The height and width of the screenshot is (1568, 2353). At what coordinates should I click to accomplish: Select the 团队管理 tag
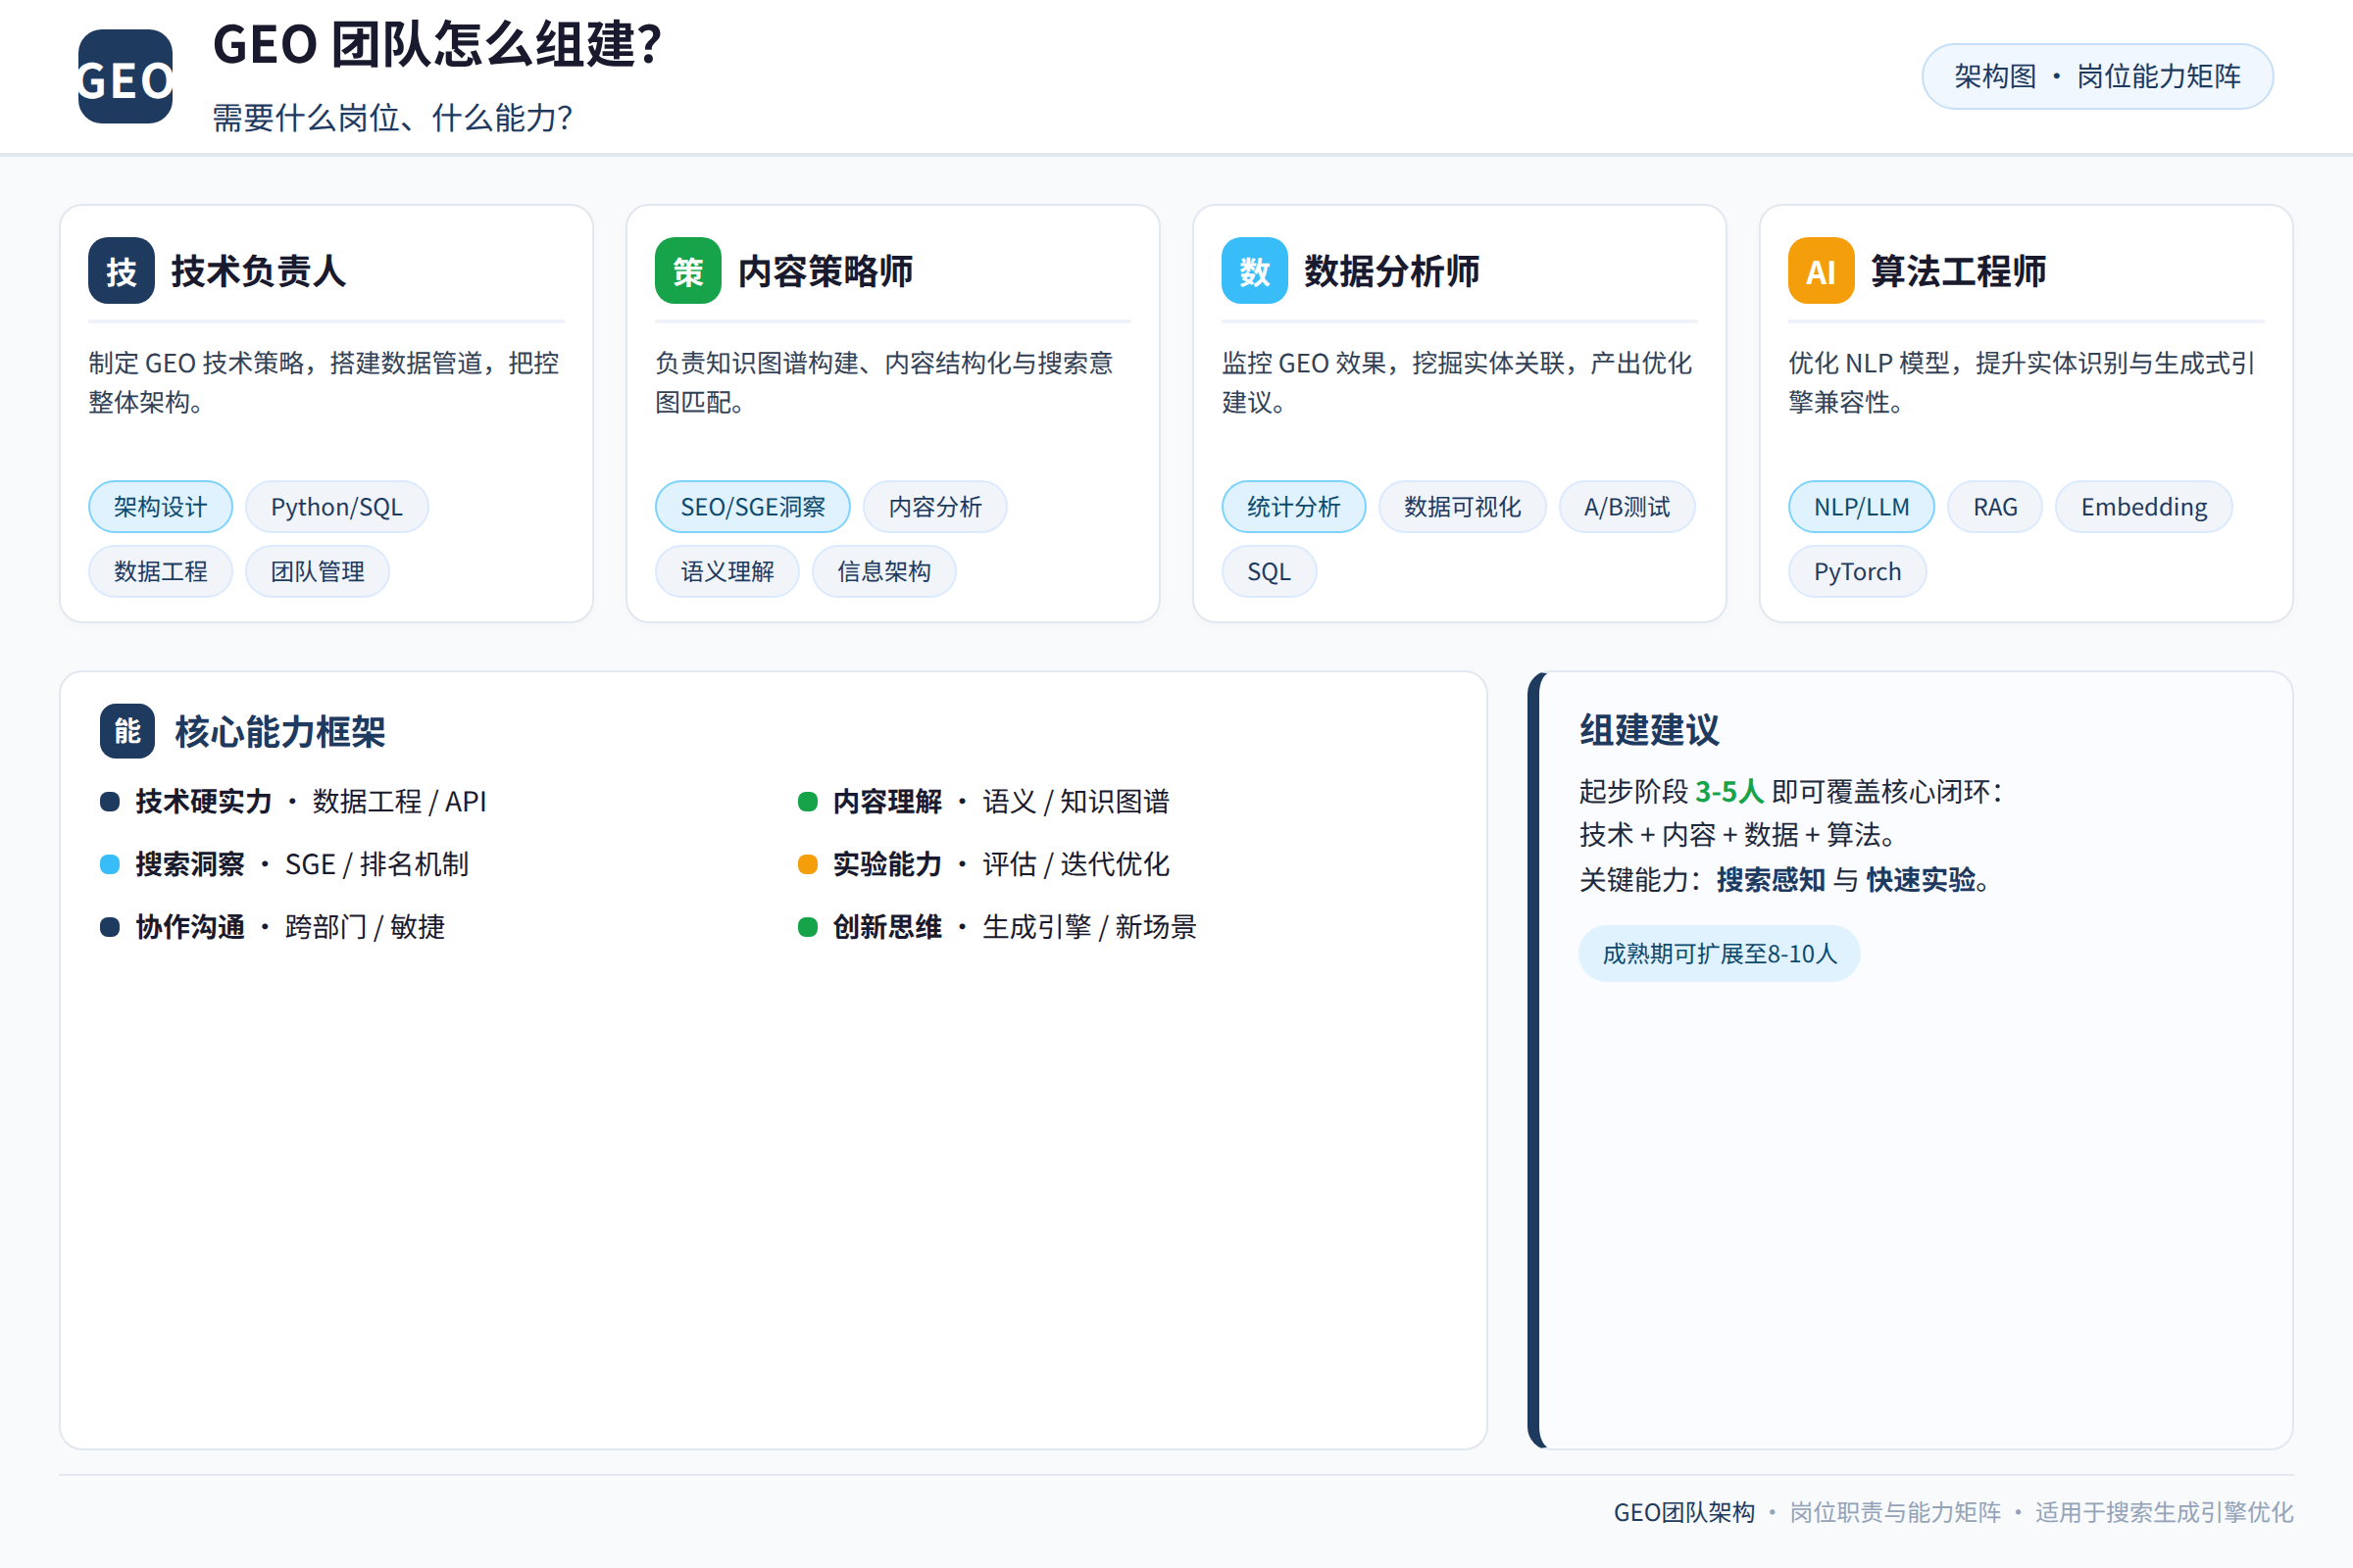[317, 571]
